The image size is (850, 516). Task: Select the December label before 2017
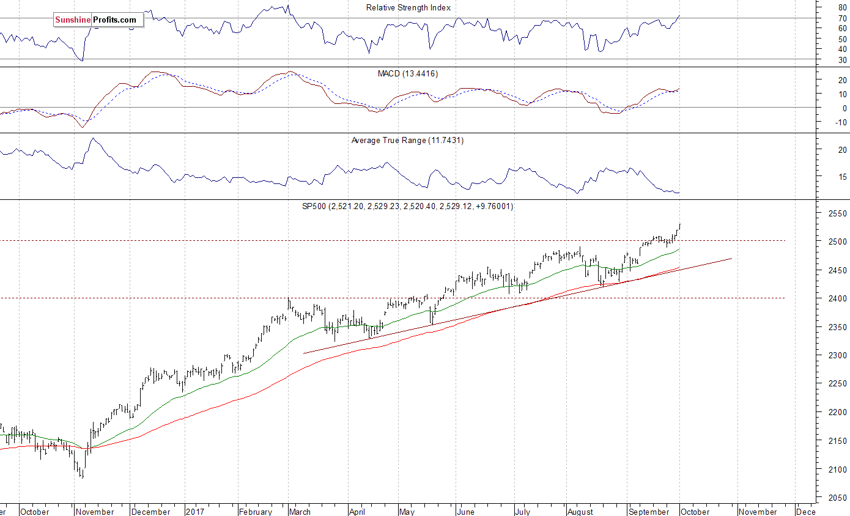pos(151,512)
